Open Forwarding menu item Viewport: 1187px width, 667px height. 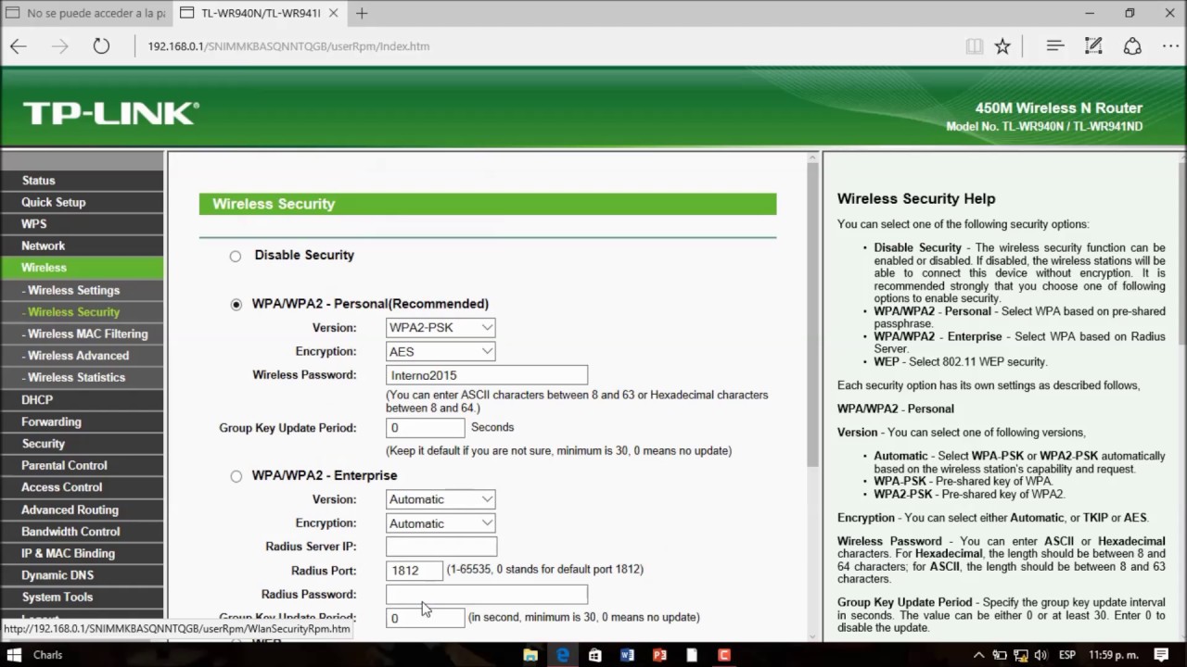pyautogui.click(x=52, y=422)
